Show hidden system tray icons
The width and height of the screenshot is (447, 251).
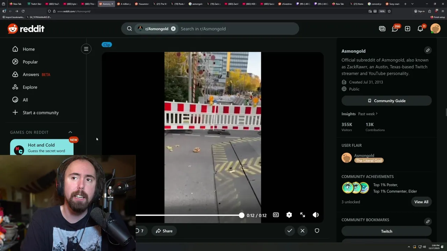coord(409,247)
